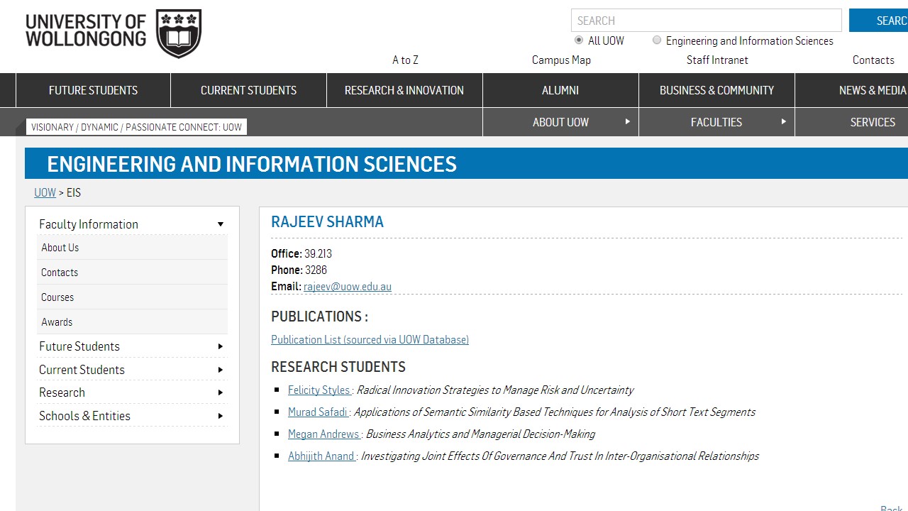Click the Engineering and Information Sciences banner heading
The image size is (908, 511).
252,164
